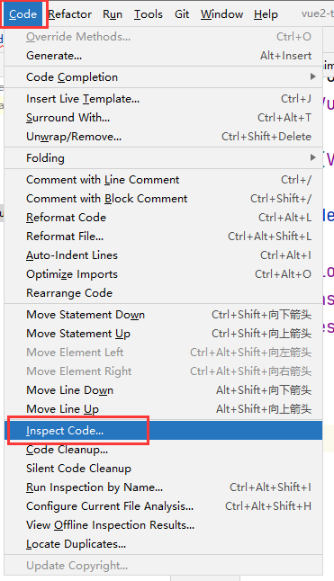The width and height of the screenshot is (334, 581).
Task: Open the Refactor menu
Action: click(x=69, y=14)
